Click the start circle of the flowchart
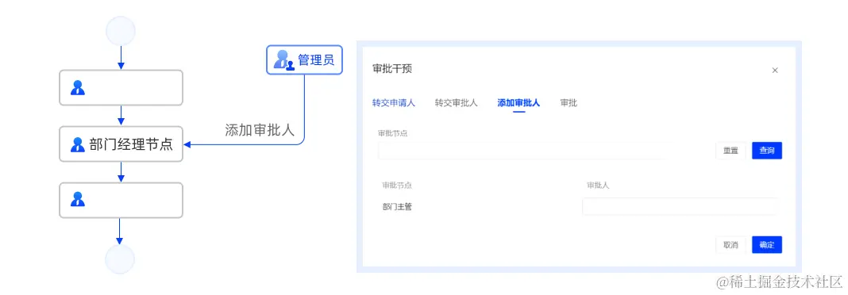 tap(121, 31)
